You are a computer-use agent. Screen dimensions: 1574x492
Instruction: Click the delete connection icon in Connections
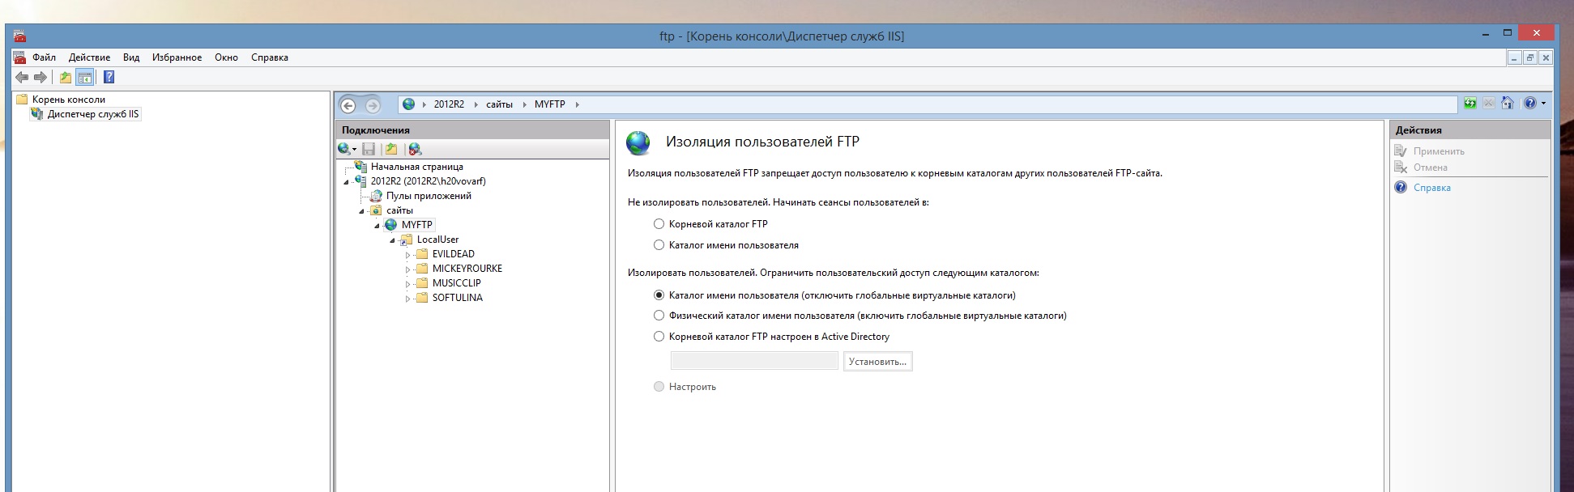click(x=415, y=149)
